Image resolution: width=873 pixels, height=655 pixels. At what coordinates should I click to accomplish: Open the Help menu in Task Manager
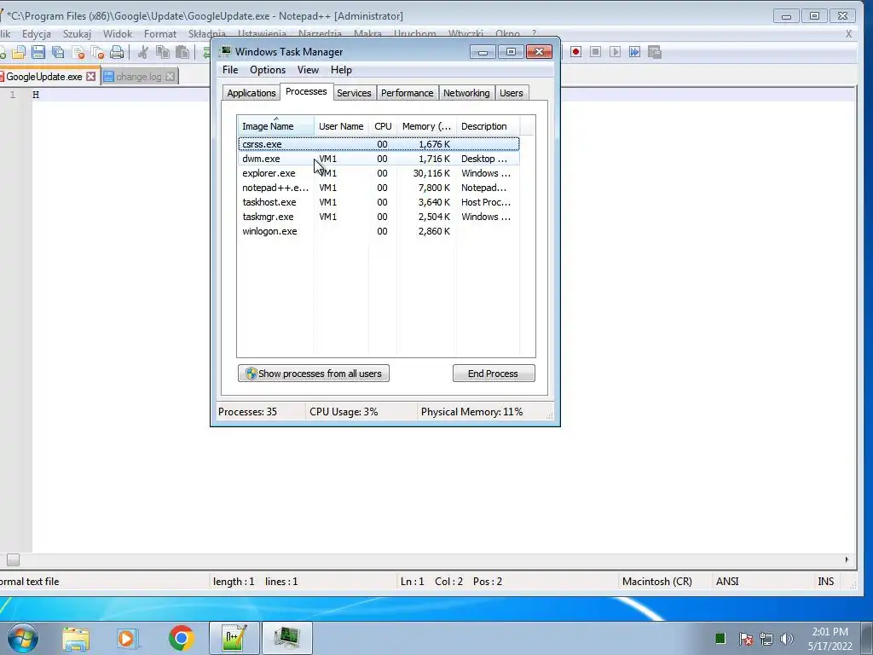[341, 70]
